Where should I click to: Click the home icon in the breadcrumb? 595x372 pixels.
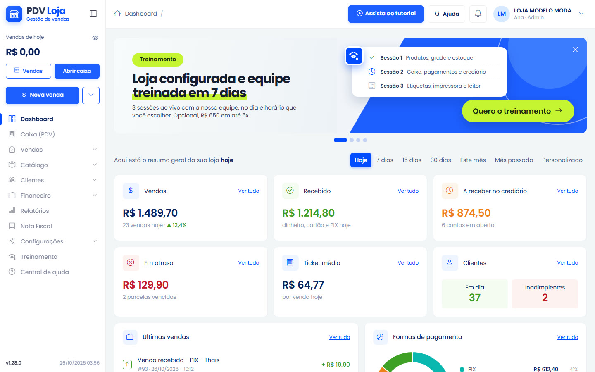tap(117, 14)
